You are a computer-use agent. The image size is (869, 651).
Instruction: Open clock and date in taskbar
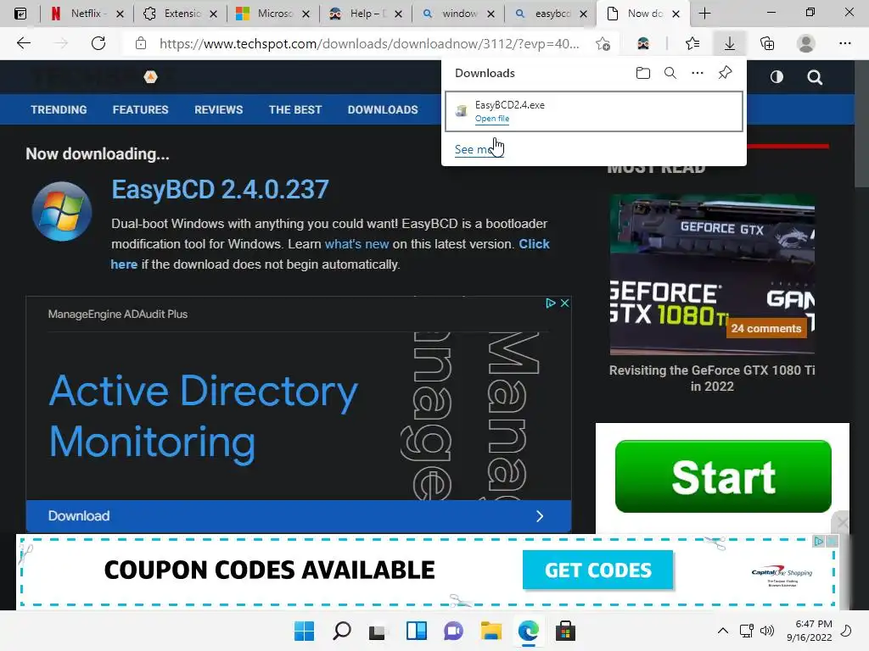[x=809, y=631]
